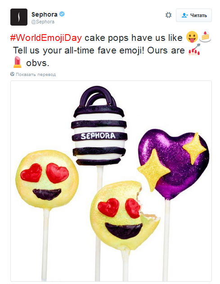Click the follow person icon
This screenshot has height=284, width=220.
[x=184, y=15]
